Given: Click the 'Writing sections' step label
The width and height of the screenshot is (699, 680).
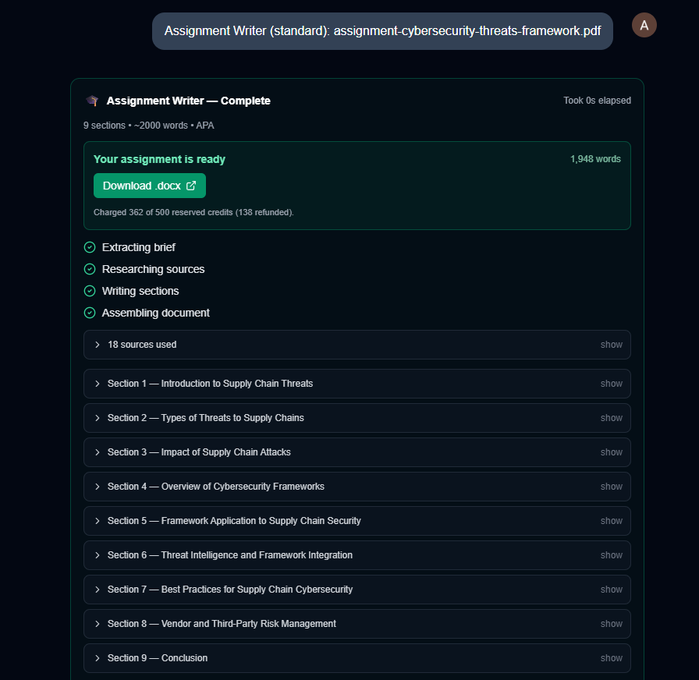Looking at the screenshot, I should [x=140, y=291].
